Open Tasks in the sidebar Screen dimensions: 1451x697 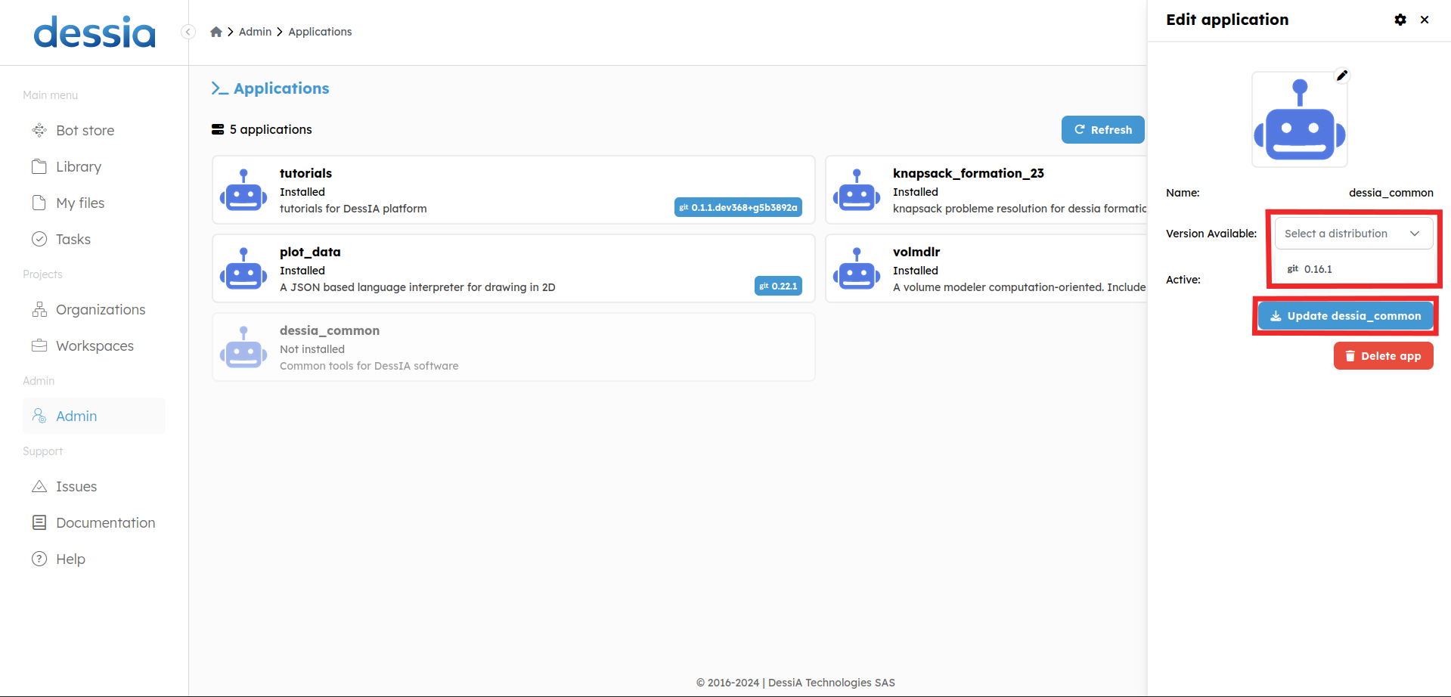pyautogui.click(x=94, y=240)
